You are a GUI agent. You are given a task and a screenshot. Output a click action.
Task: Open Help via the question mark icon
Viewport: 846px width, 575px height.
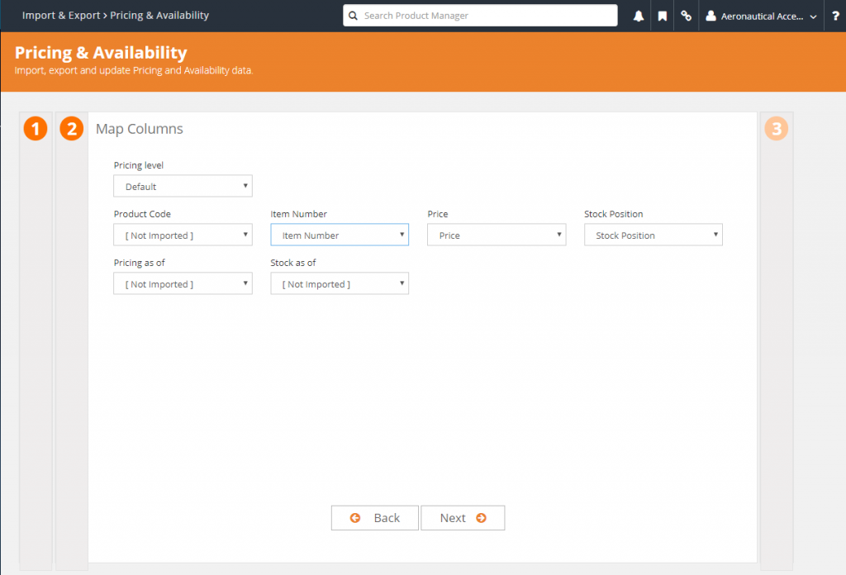[834, 15]
